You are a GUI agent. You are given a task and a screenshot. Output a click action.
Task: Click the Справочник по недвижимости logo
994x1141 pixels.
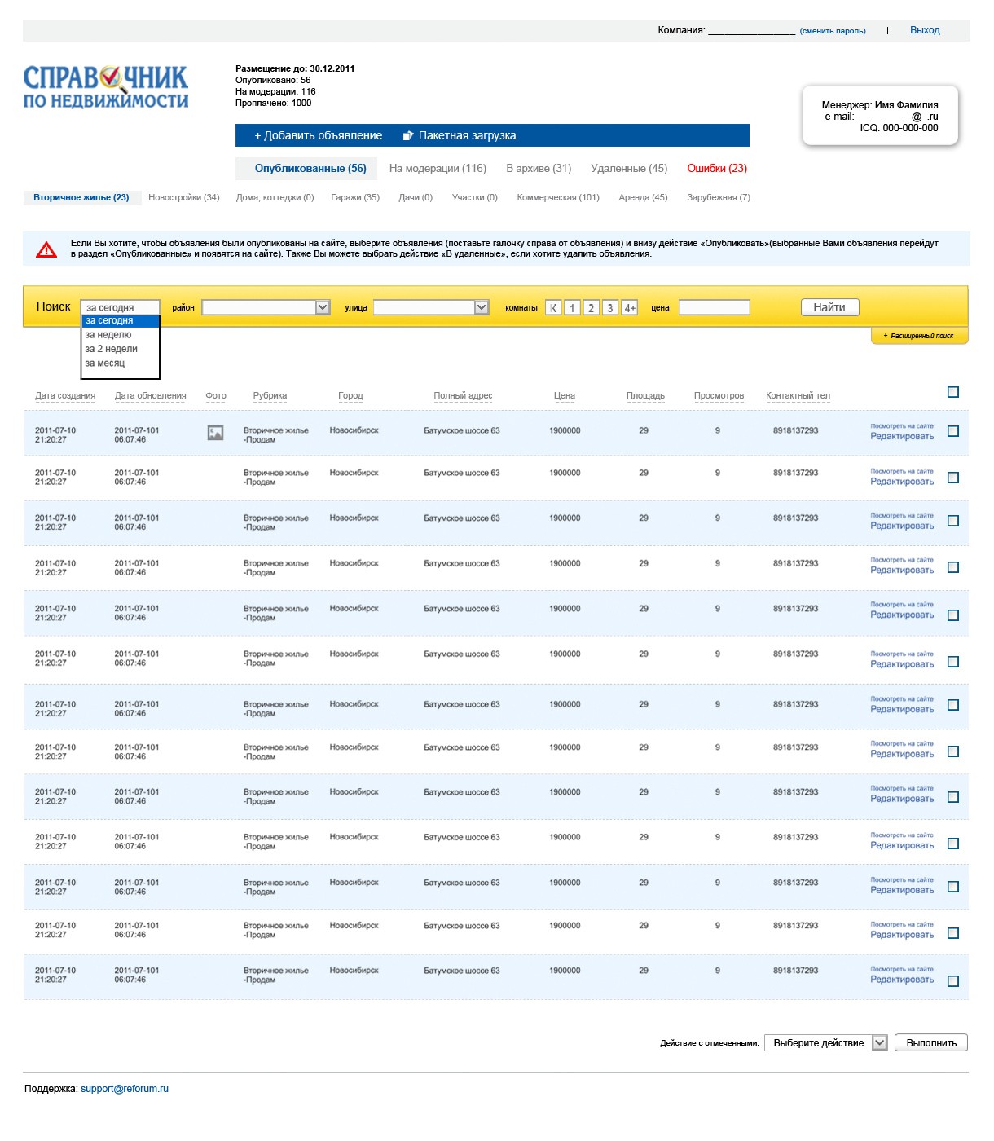[x=106, y=87]
